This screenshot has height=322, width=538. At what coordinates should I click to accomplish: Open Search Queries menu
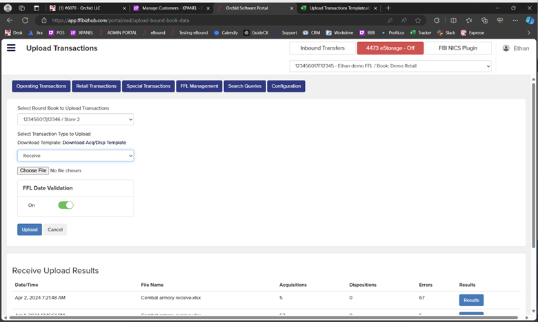(245, 86)
